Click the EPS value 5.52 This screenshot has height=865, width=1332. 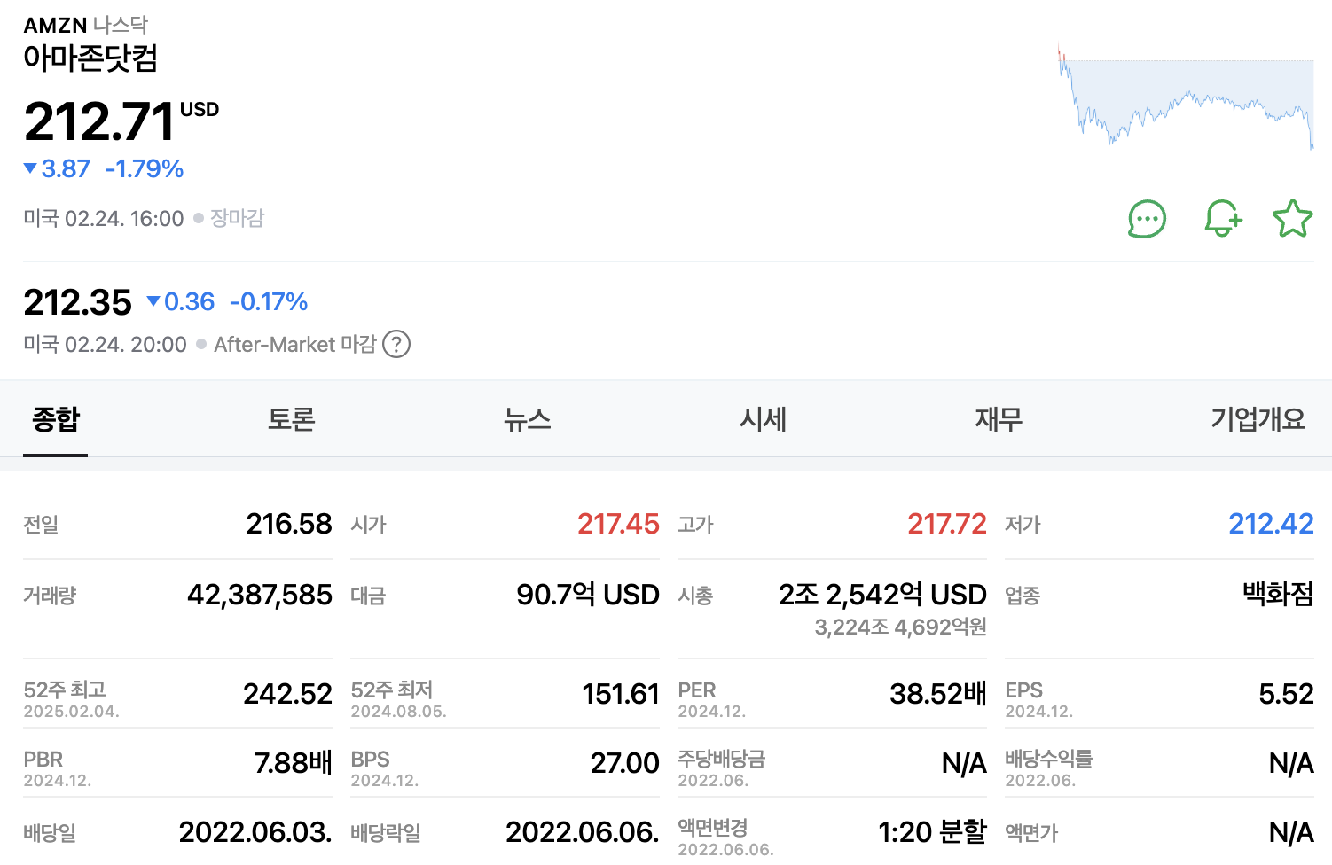coord(1286,694)
